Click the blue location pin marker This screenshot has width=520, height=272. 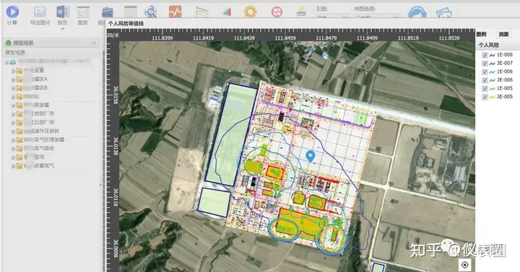310,157
